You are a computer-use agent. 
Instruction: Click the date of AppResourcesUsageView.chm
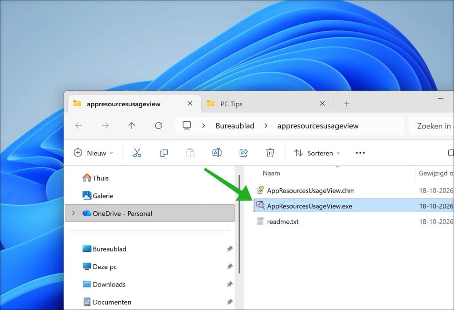coord(436,190)
